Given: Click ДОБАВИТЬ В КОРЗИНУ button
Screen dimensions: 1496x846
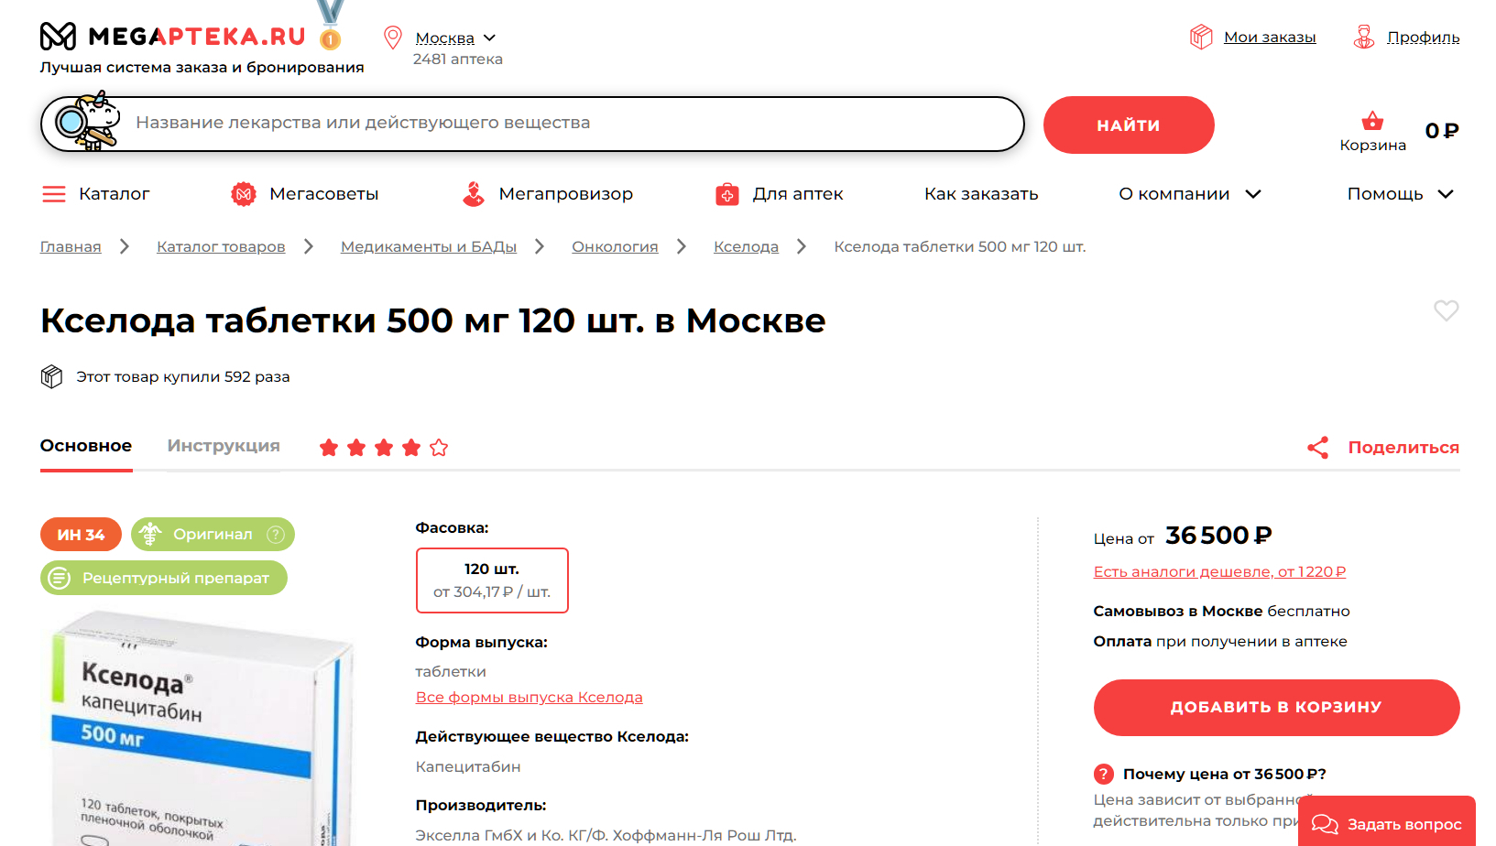Looking at the screenshot, I should point(1276,708).
